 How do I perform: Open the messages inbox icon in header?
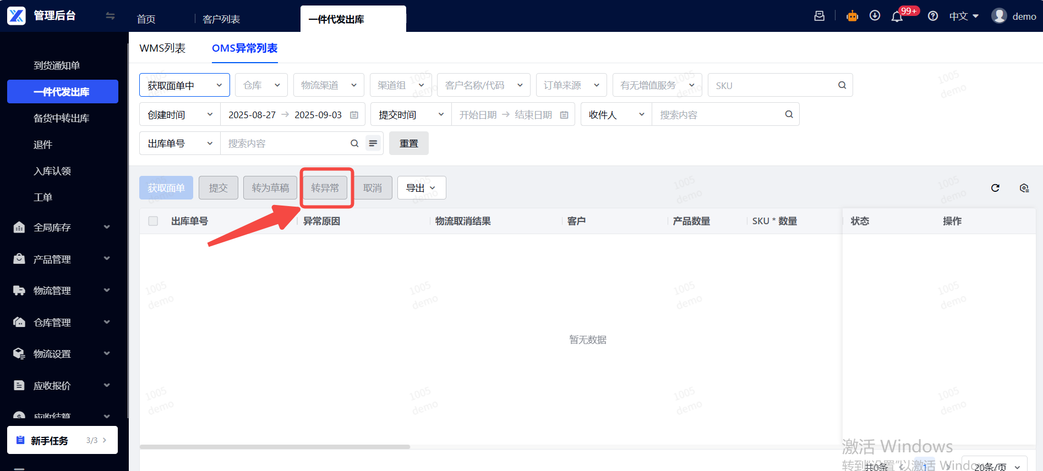coord(820,16)
